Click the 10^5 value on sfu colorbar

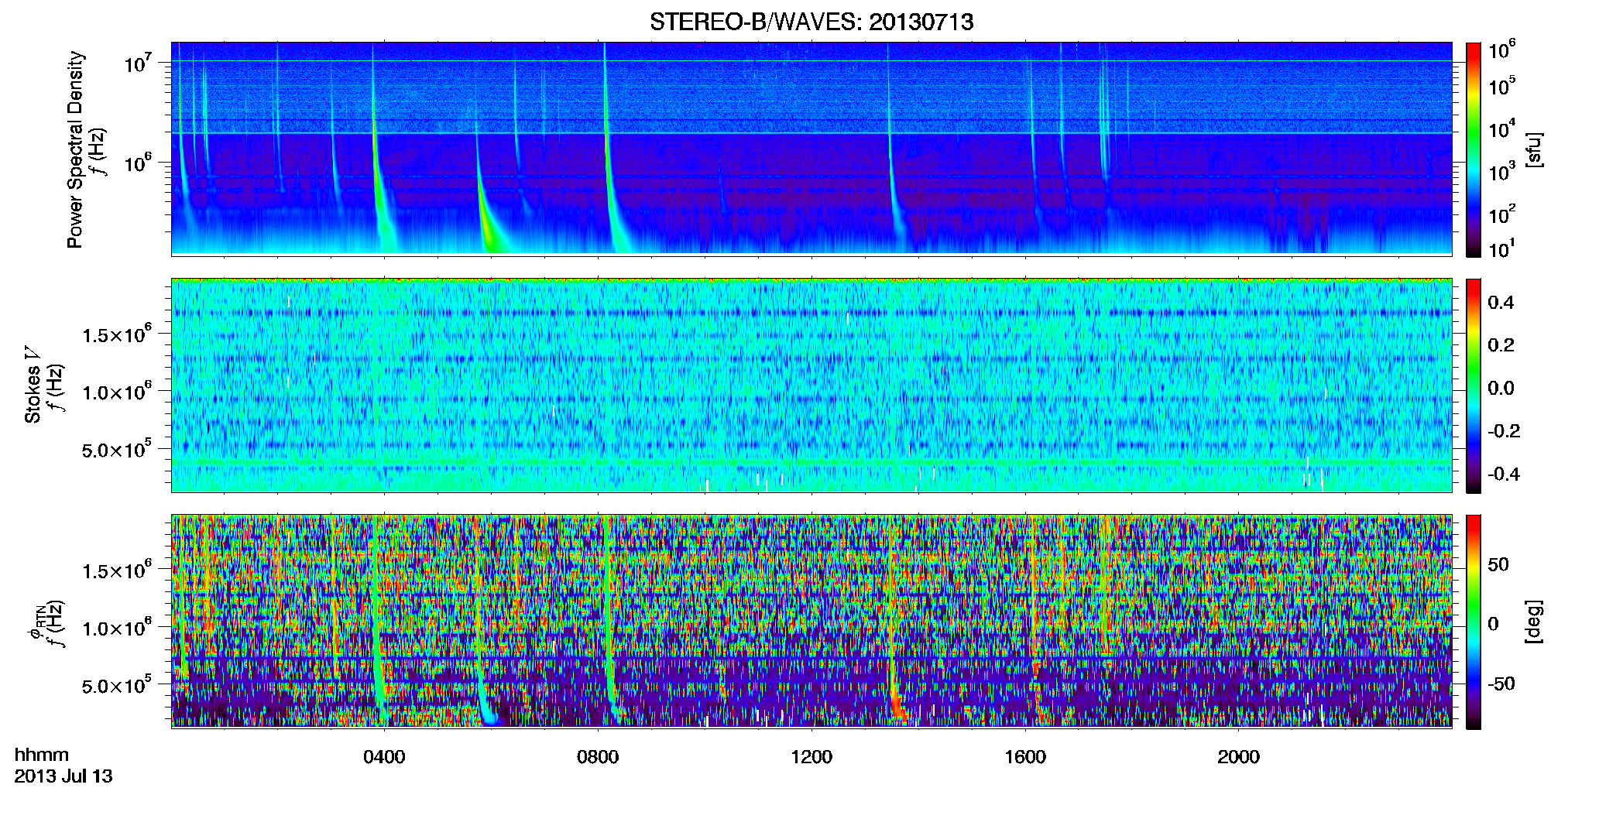click(1502, 86)
